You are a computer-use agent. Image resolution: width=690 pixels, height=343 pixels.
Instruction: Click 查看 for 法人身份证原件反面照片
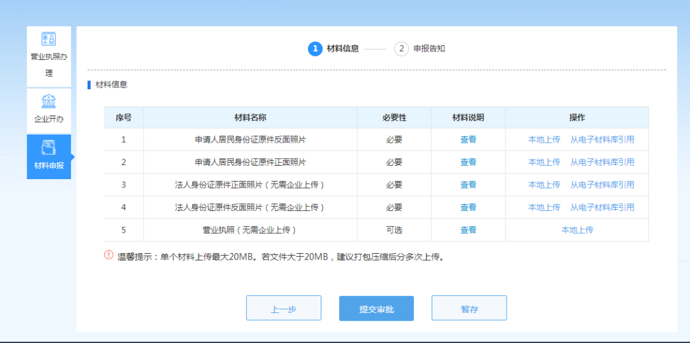pos(468,207)
